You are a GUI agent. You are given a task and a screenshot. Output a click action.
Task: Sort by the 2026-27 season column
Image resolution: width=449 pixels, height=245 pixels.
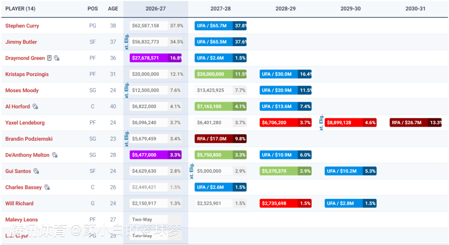tap(155, 9)
